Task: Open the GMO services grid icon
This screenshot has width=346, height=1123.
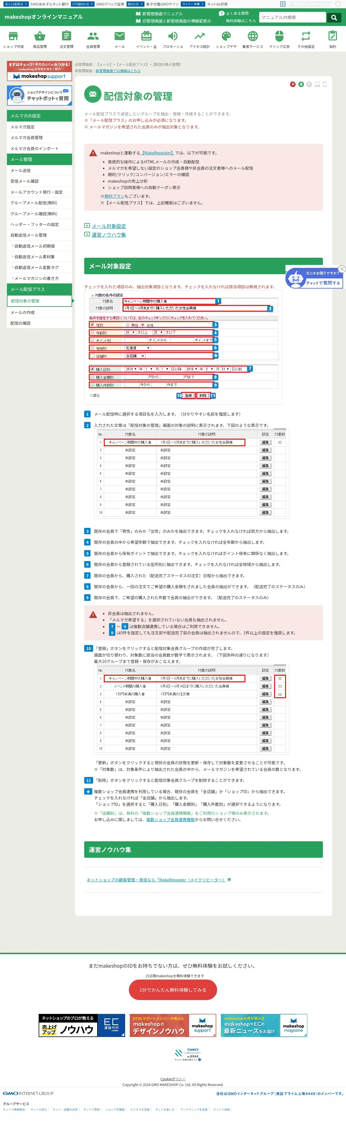Action: coord(283,4)
